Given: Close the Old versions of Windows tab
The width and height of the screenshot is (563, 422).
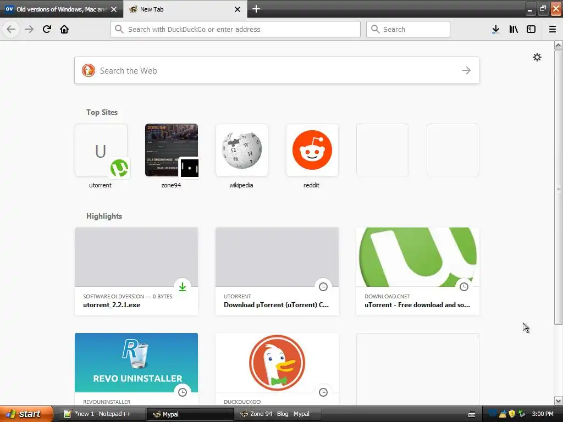Looking at the screenshot, I should click(114, 9).
